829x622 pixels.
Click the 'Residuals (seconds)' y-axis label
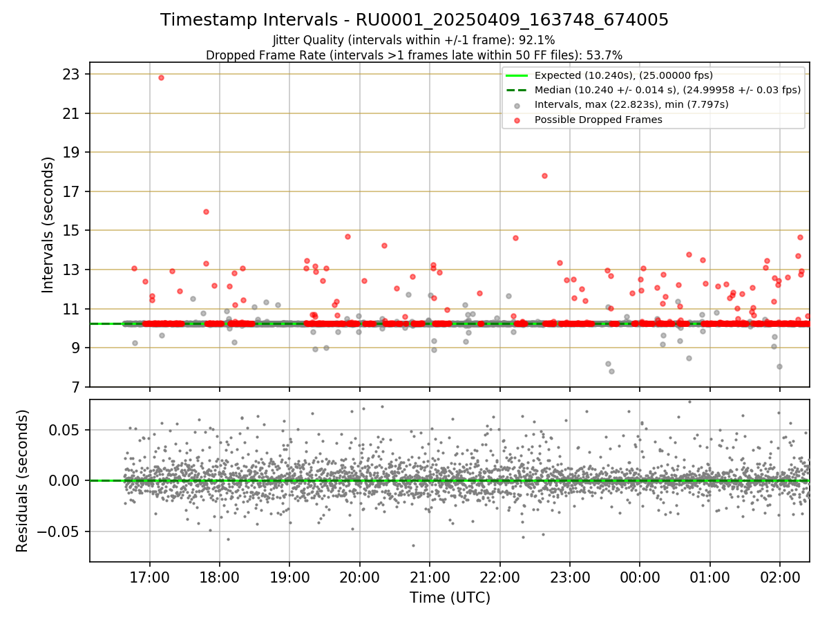tap(23, 481)
